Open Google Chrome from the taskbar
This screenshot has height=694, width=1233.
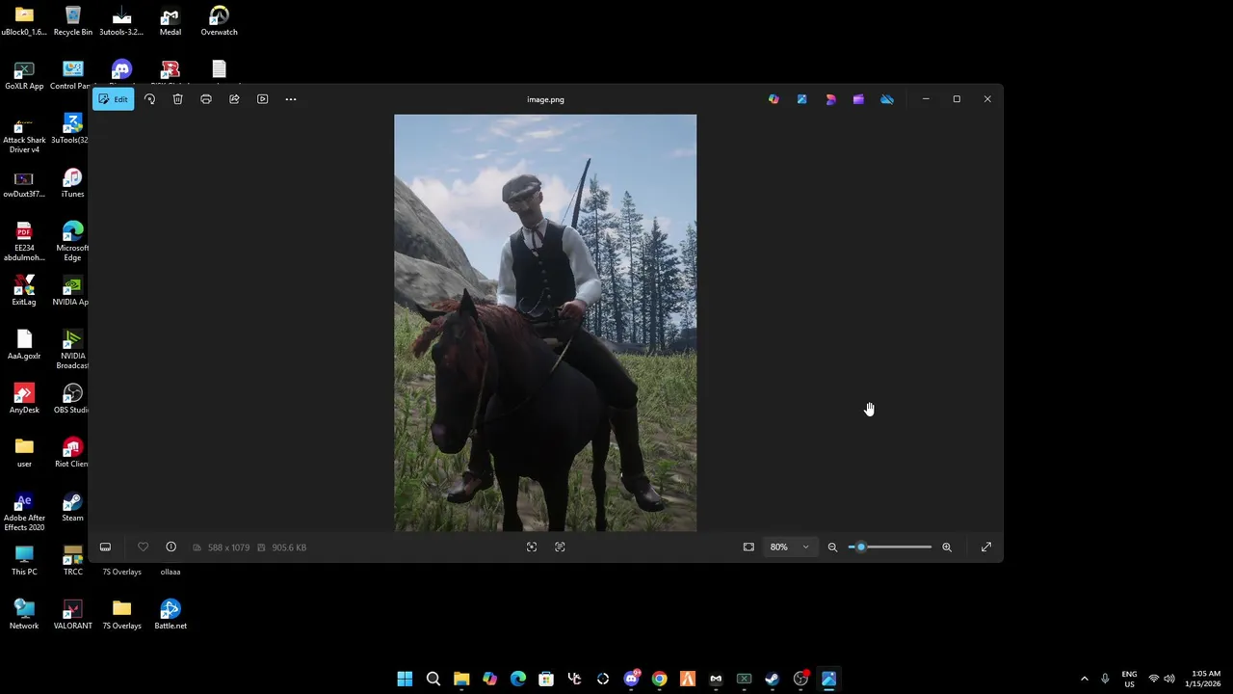click(659, 679)
